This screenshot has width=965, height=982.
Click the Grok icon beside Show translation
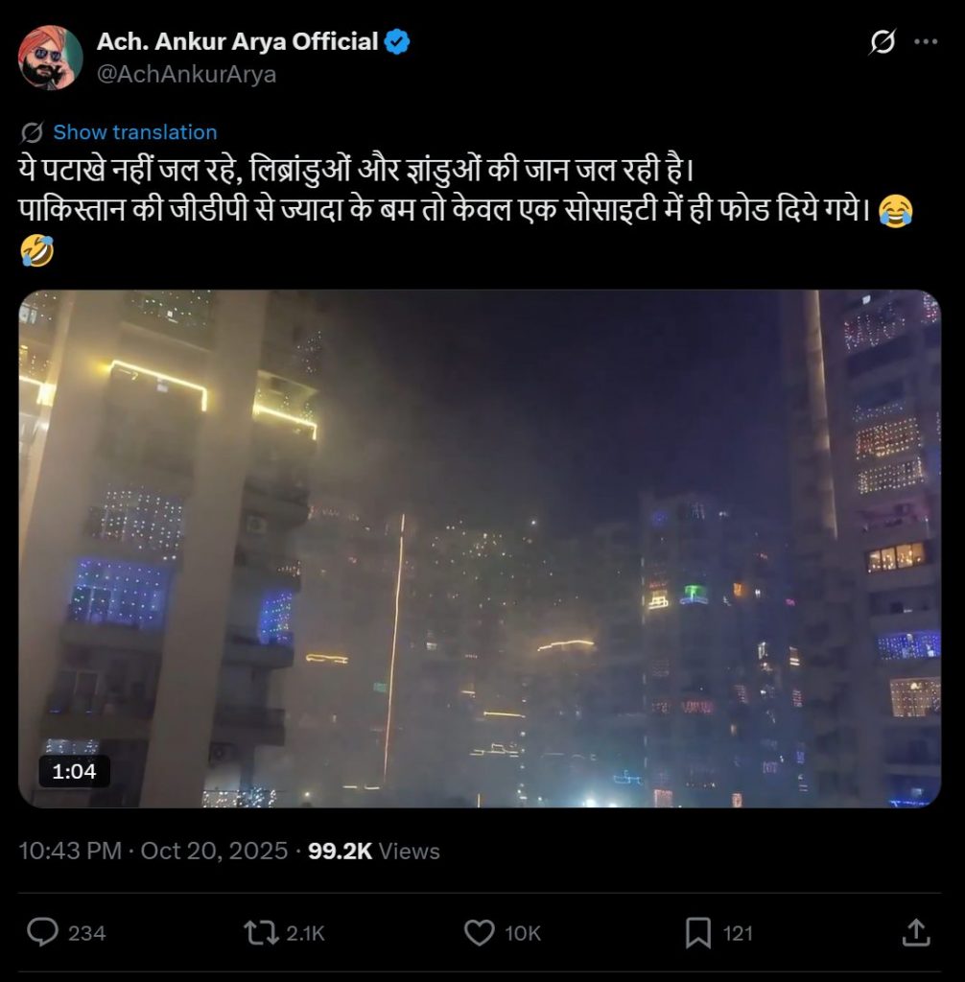point(32,132)
